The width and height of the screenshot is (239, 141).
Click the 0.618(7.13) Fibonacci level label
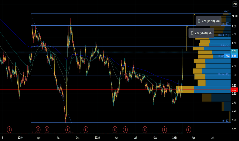pos(224,35)
